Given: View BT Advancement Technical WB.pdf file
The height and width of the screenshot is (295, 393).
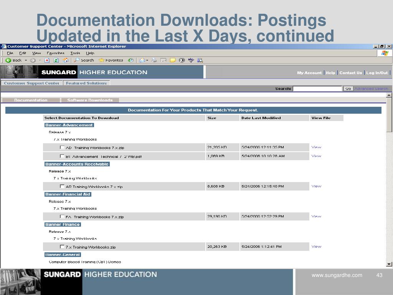Looking at the screenshot, I should [x=316, y=156].
